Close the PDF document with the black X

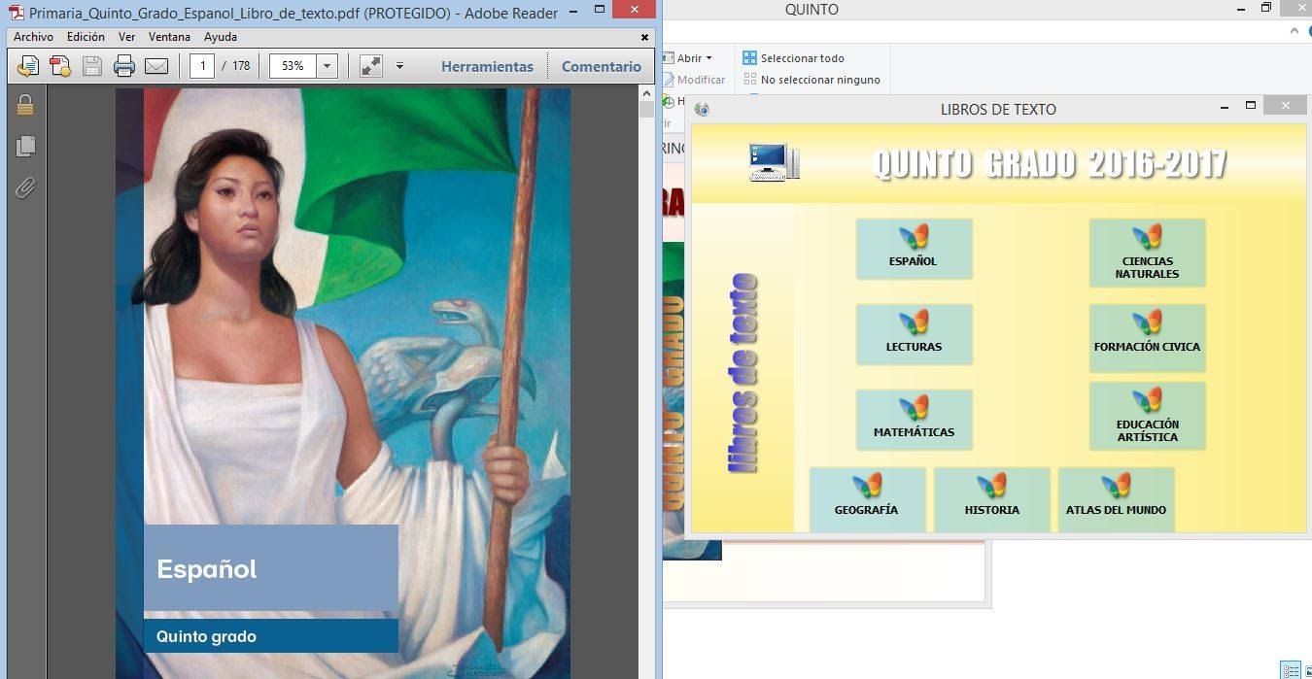pos(644,37)
